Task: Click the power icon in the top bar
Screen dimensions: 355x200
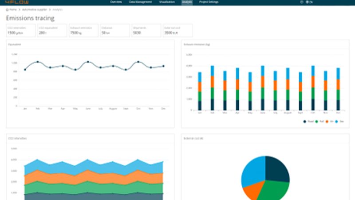Action: 302,2
